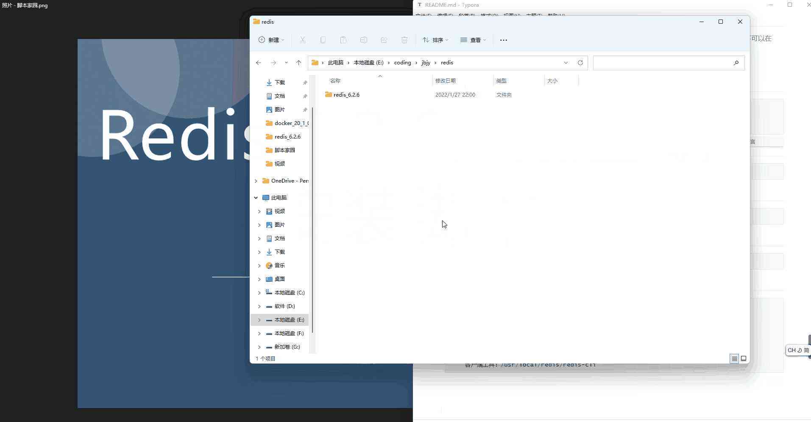Select the redis_6.2.6 folder in file list
Viewport: 811px width, 422px height.
coord(346,94)
